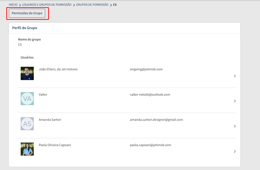The image size is (260, 170).
Task: Click email valter-neto00@outlook.com
Action: [x=150, y=95]
